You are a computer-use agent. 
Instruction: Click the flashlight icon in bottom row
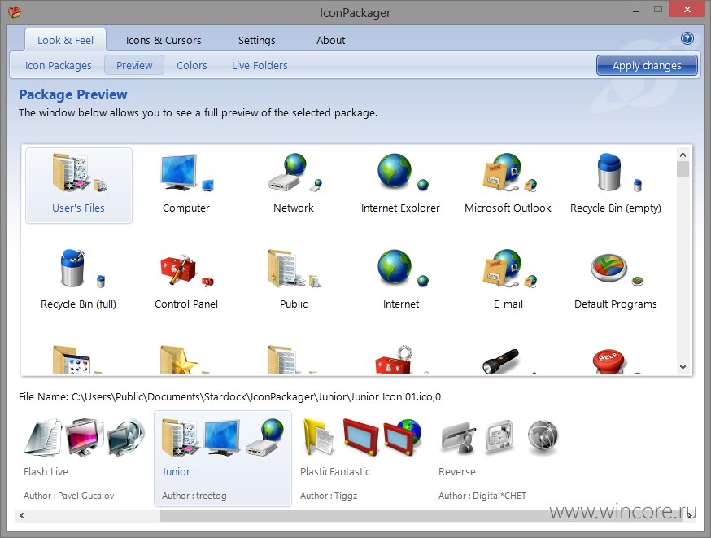click(x=501, y=361)
